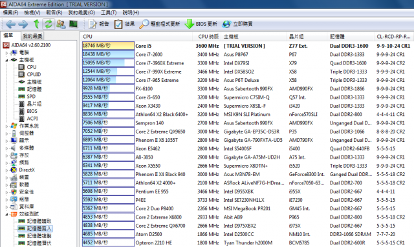
Task: Sort by the 記憶體 column header
Action: point(351,37)
